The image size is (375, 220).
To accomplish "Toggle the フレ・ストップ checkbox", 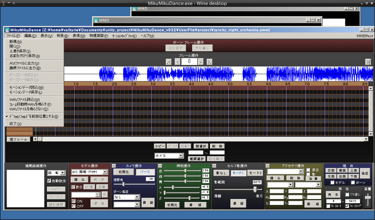I will point(347,206).
